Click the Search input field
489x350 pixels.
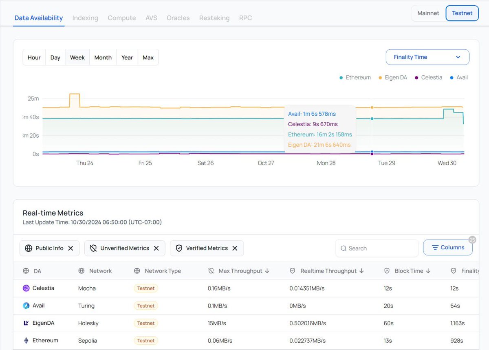[x=377, y=248]
